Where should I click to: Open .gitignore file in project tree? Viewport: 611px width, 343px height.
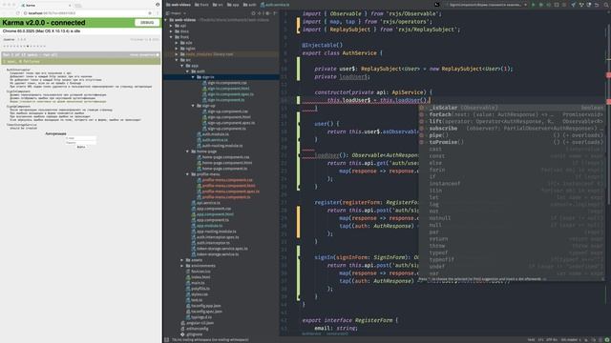(195, 334)
